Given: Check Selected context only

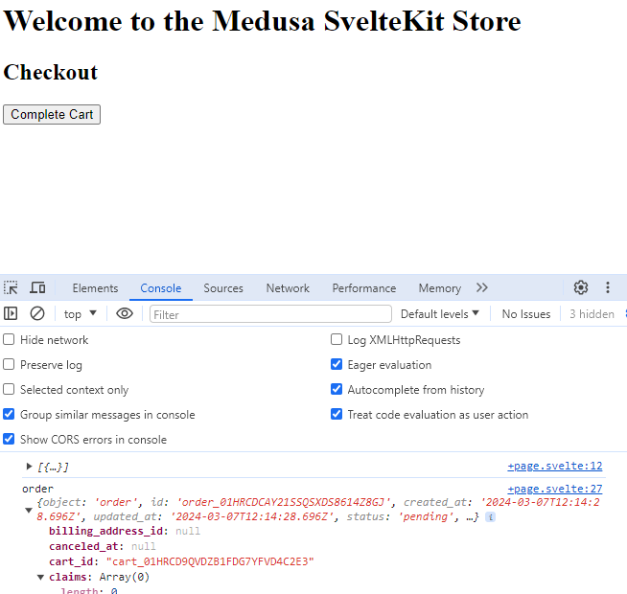Looking at the screenshot, I should 9,389.
